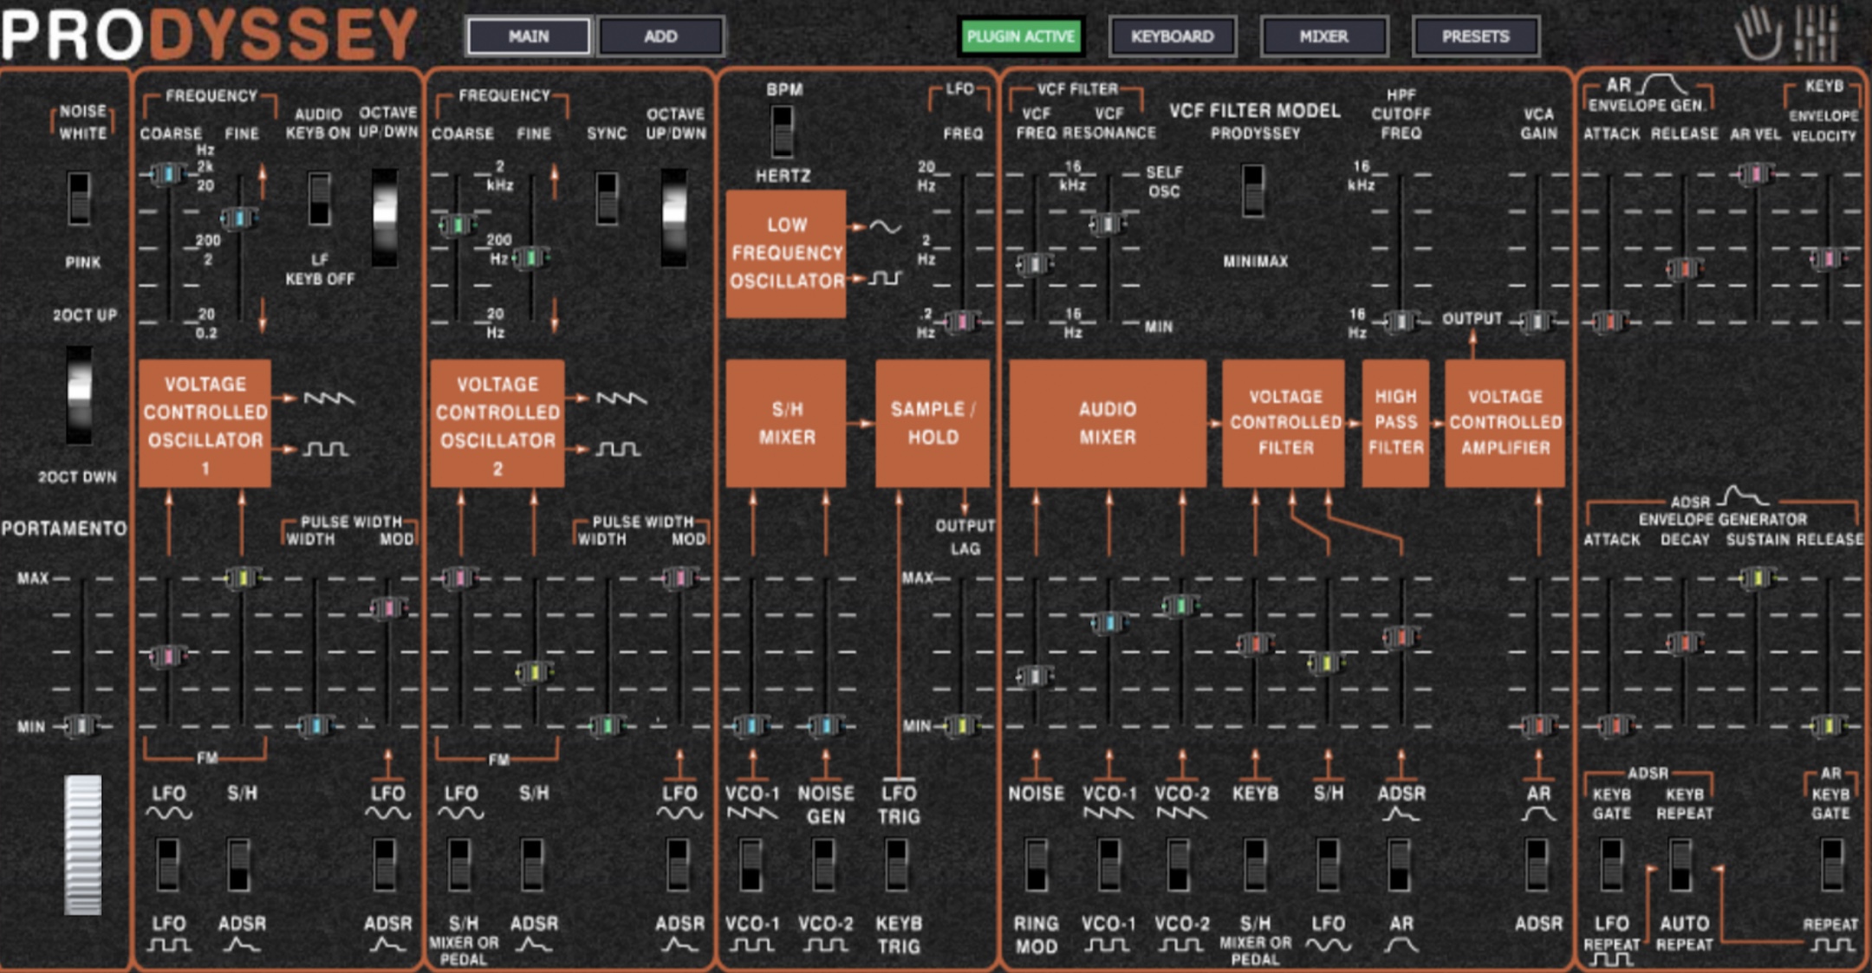This screenshot has height=973, width=1872.
Task: Click the Voltage Controlled Oscillator 1 block
Action: coord(205,424)
